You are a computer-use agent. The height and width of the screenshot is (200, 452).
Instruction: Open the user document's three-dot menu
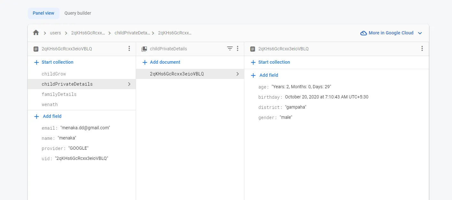point(129,49)
